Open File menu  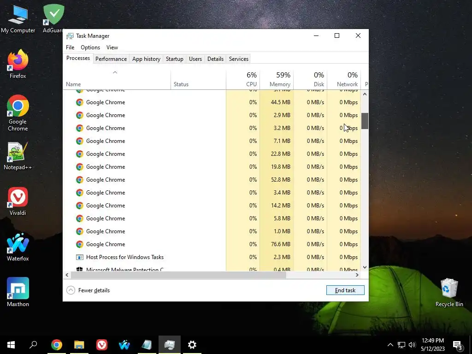tap(70, 47)
